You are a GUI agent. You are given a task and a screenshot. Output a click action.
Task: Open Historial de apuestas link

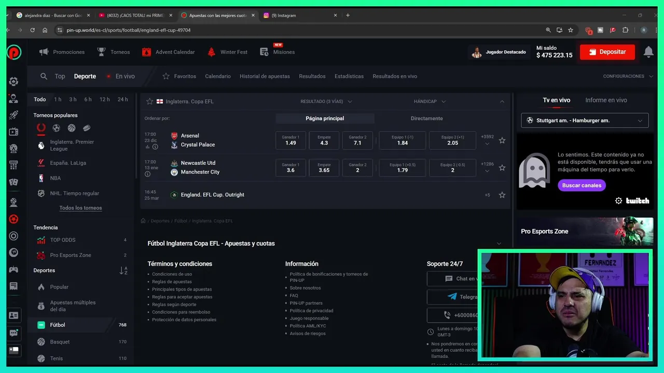[x=265, y=76]
